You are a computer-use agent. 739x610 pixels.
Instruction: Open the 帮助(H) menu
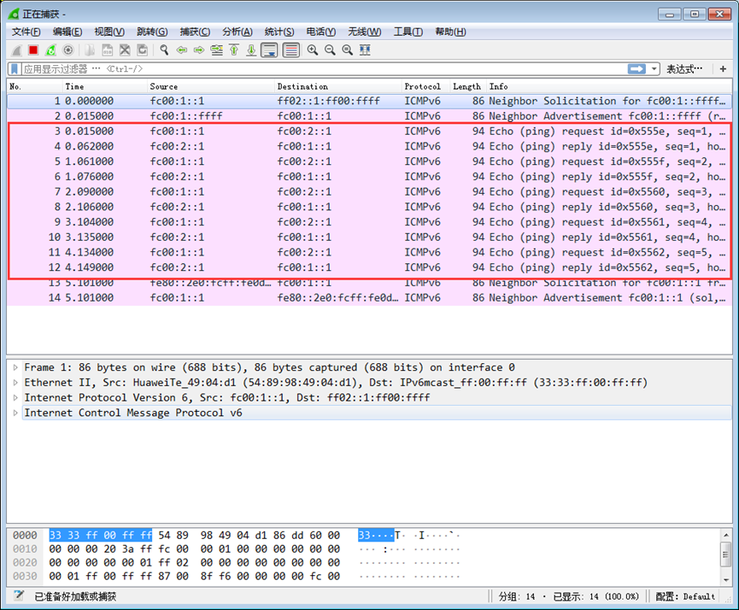pos(450,32)
